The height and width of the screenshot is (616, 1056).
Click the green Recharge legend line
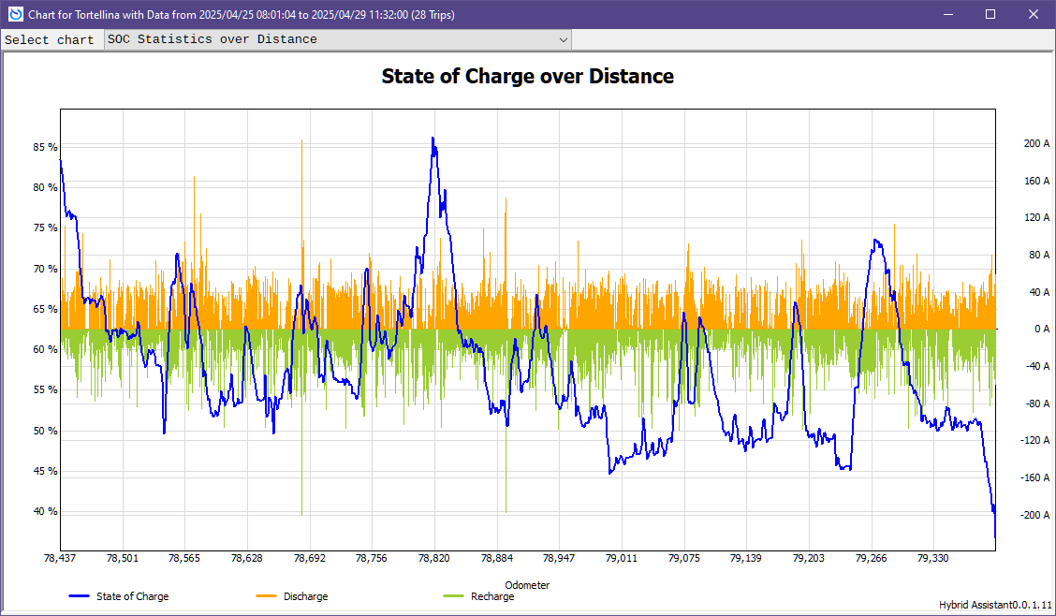[x=454, y=596]
